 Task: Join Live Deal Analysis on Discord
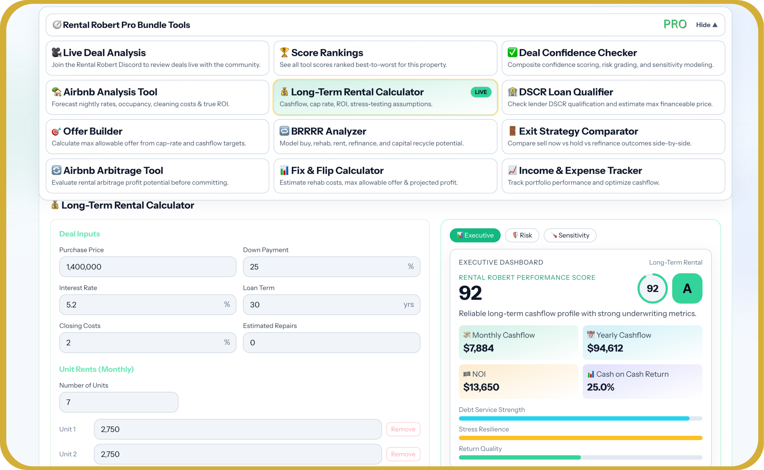pos(157,58)
